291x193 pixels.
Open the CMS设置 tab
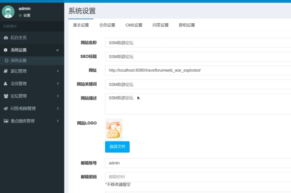coord(134,25)
